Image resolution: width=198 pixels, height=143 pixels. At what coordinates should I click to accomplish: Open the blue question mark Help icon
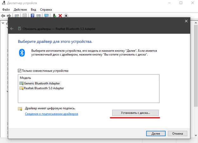33,15
